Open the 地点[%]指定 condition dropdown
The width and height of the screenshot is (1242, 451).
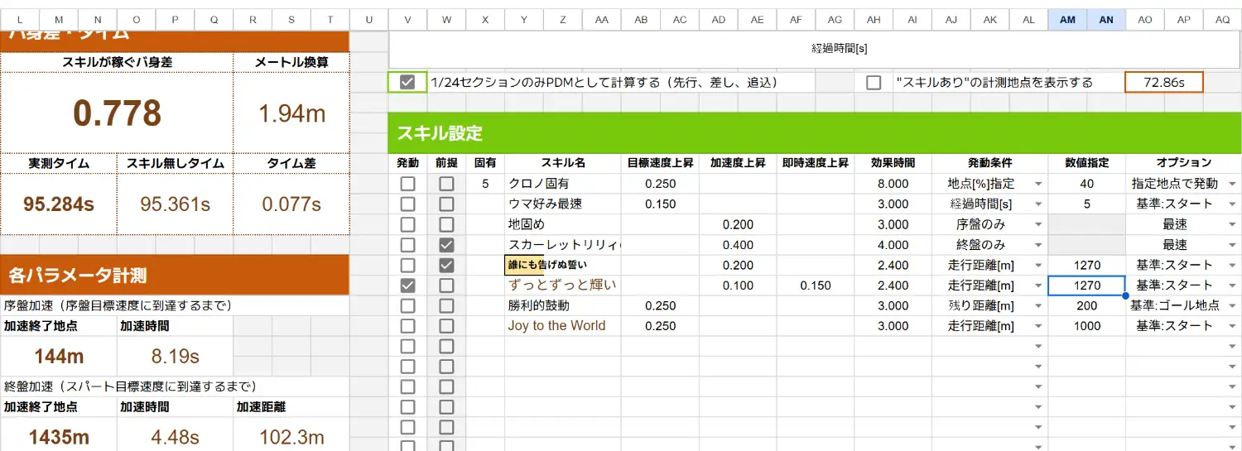tap(1038, 184)
